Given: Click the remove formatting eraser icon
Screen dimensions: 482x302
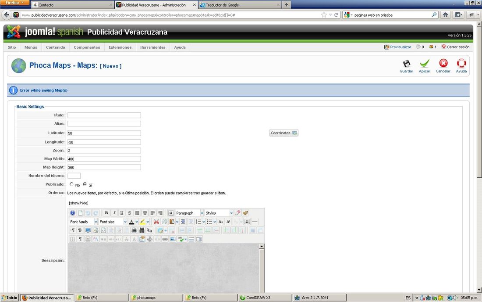Looking at the screenshot, I should point(237,213).
